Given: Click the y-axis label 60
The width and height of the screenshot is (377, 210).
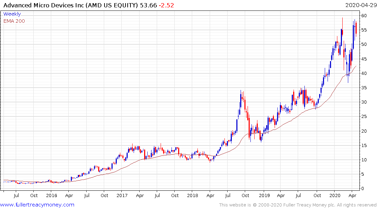Looking at the screenshot, I should click(x=364, y=16).
